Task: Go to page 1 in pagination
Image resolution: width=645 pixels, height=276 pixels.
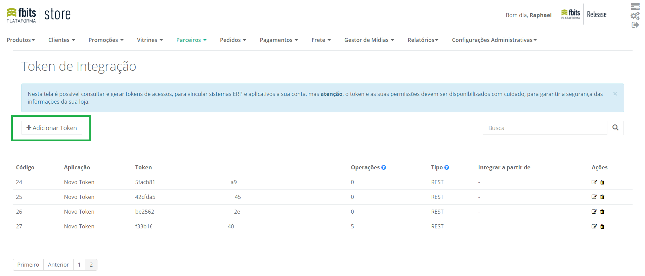Action: click(x=79, y=265)
